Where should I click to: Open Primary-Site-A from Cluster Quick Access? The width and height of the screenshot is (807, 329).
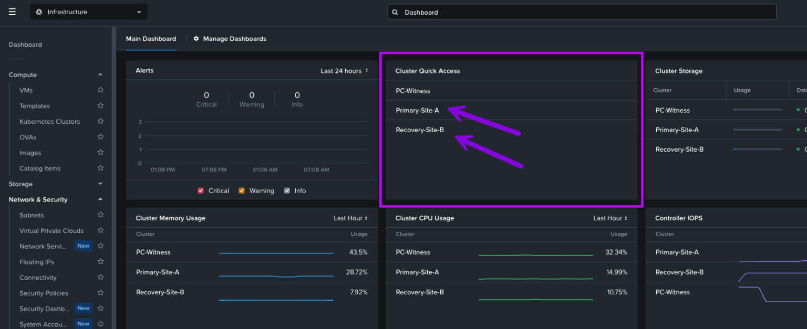pos(417,110)
